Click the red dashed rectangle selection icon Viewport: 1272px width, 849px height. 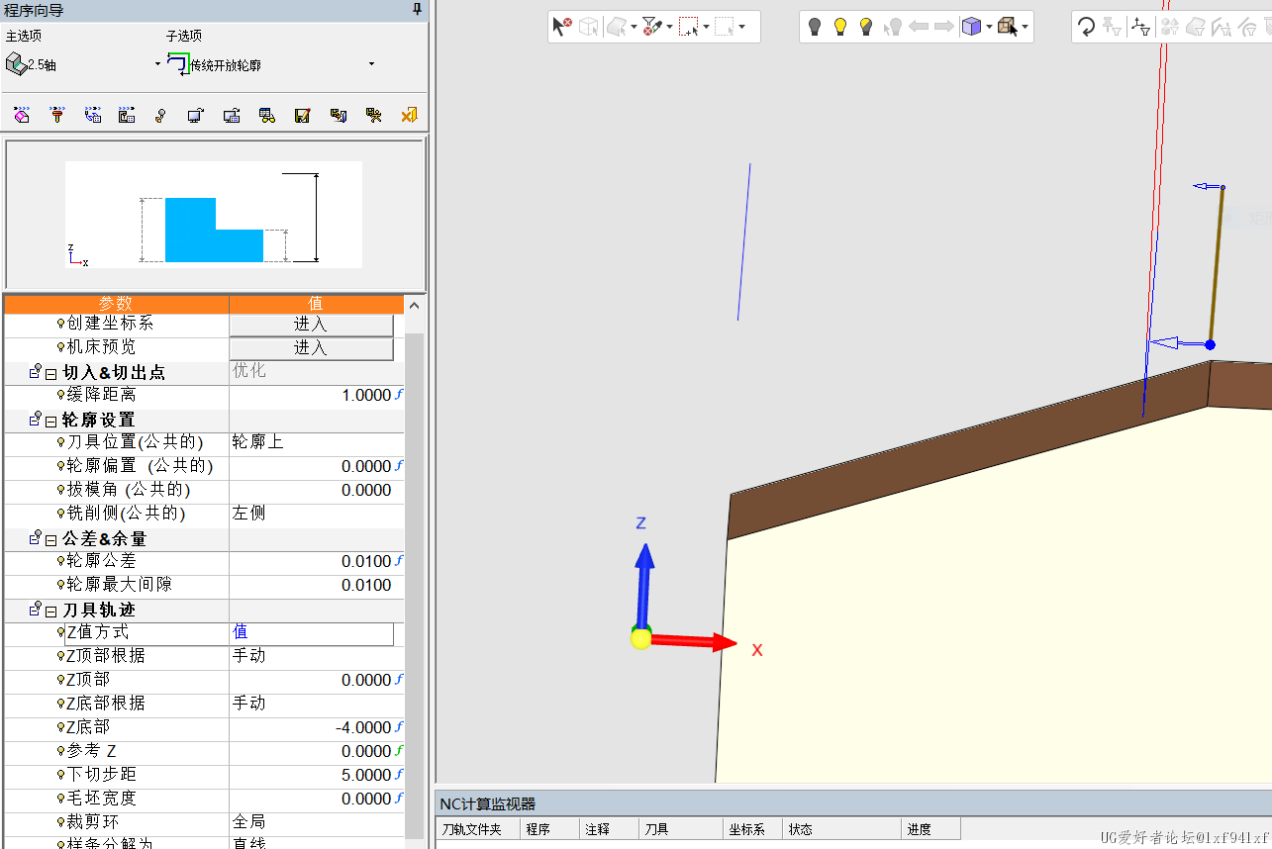(x=689, y=27)
